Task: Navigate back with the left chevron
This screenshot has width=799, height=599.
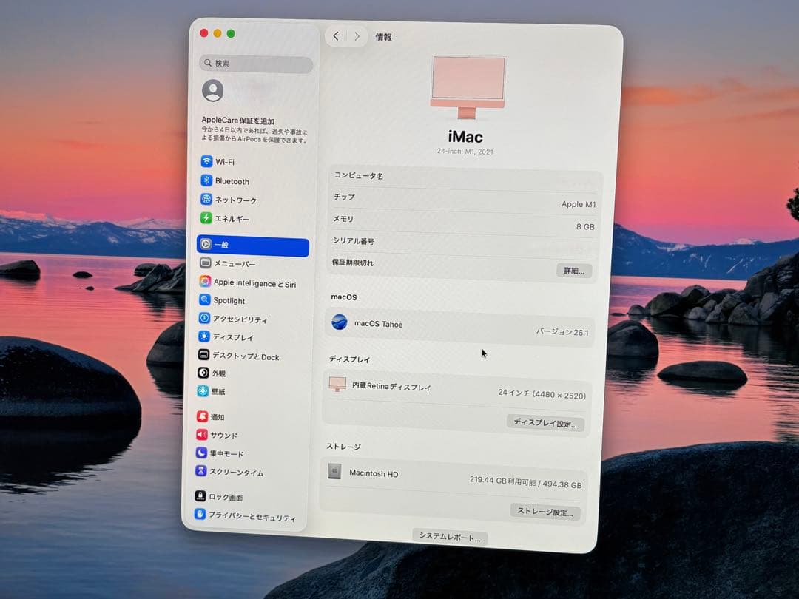Action: click(337, 35)
